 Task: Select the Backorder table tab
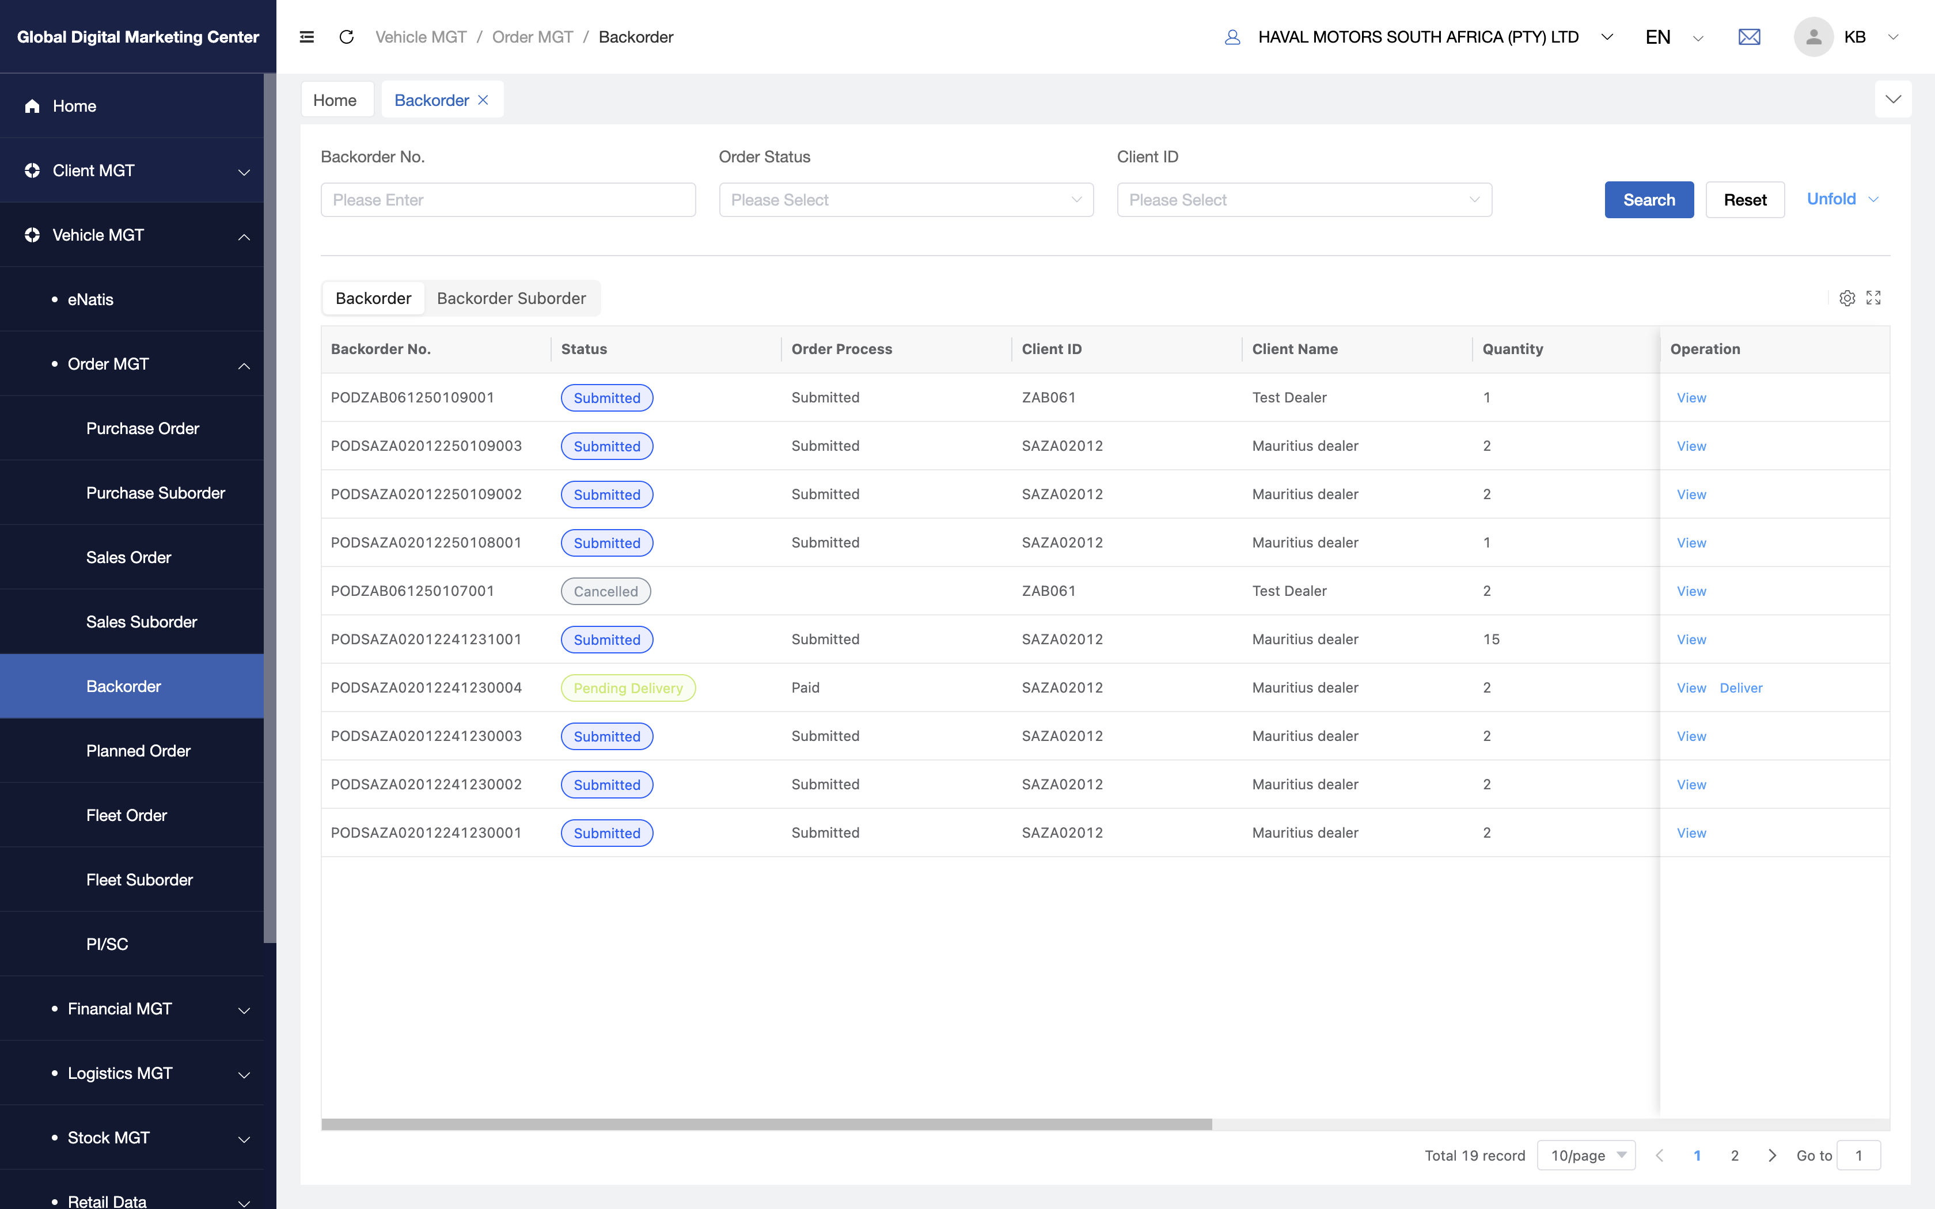click(x=373, y=298)
